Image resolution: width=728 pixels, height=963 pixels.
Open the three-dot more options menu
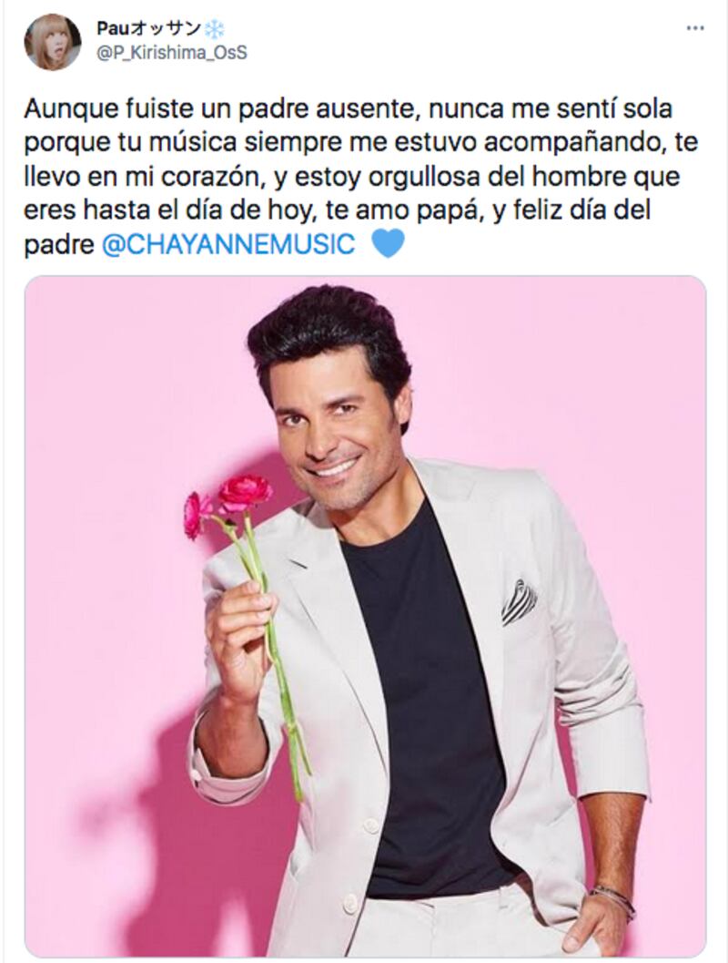(x=694, y=28)
